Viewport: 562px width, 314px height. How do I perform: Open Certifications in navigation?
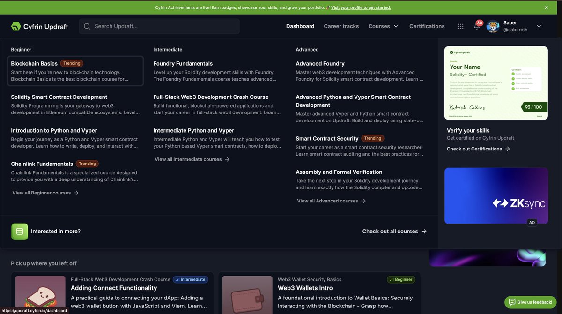(x=427, y=26)
